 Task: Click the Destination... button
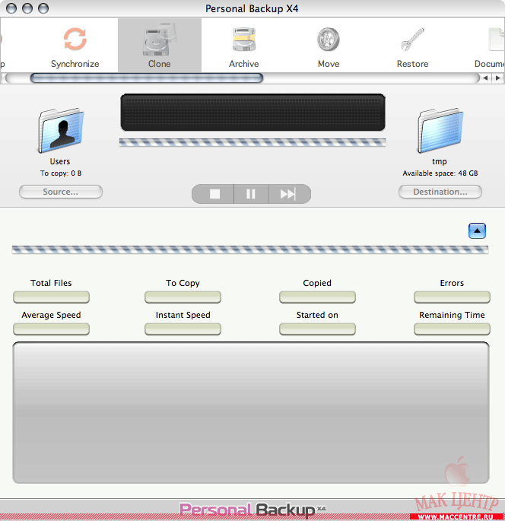pos(440,192)
